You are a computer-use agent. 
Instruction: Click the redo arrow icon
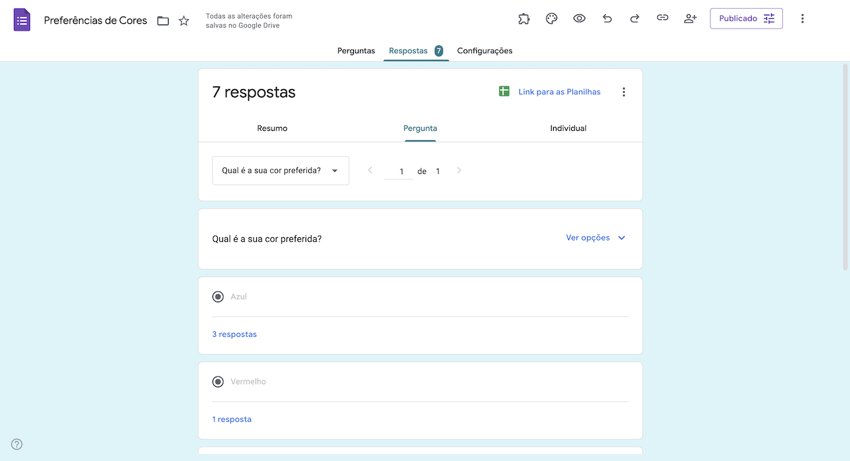[x=634, y=19]
